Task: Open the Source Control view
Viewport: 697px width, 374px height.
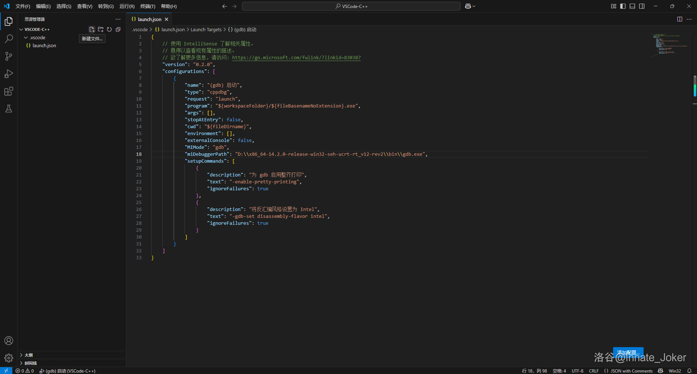Action: pyautogui.click(x=9, y=56)
